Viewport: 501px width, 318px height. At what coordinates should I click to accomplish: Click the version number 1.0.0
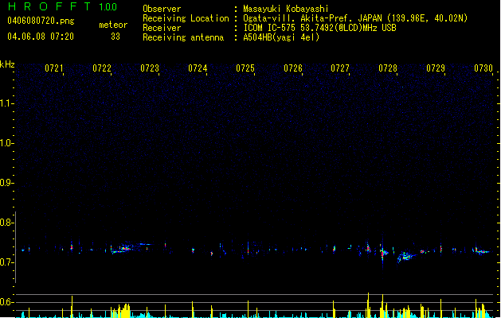coord(108,7)
